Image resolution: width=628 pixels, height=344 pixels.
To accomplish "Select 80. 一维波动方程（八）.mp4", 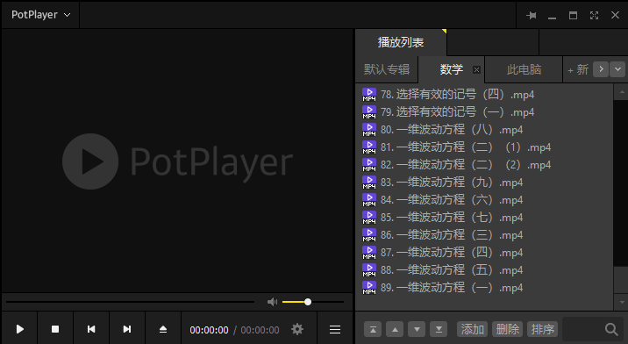I will click(484, 130).
